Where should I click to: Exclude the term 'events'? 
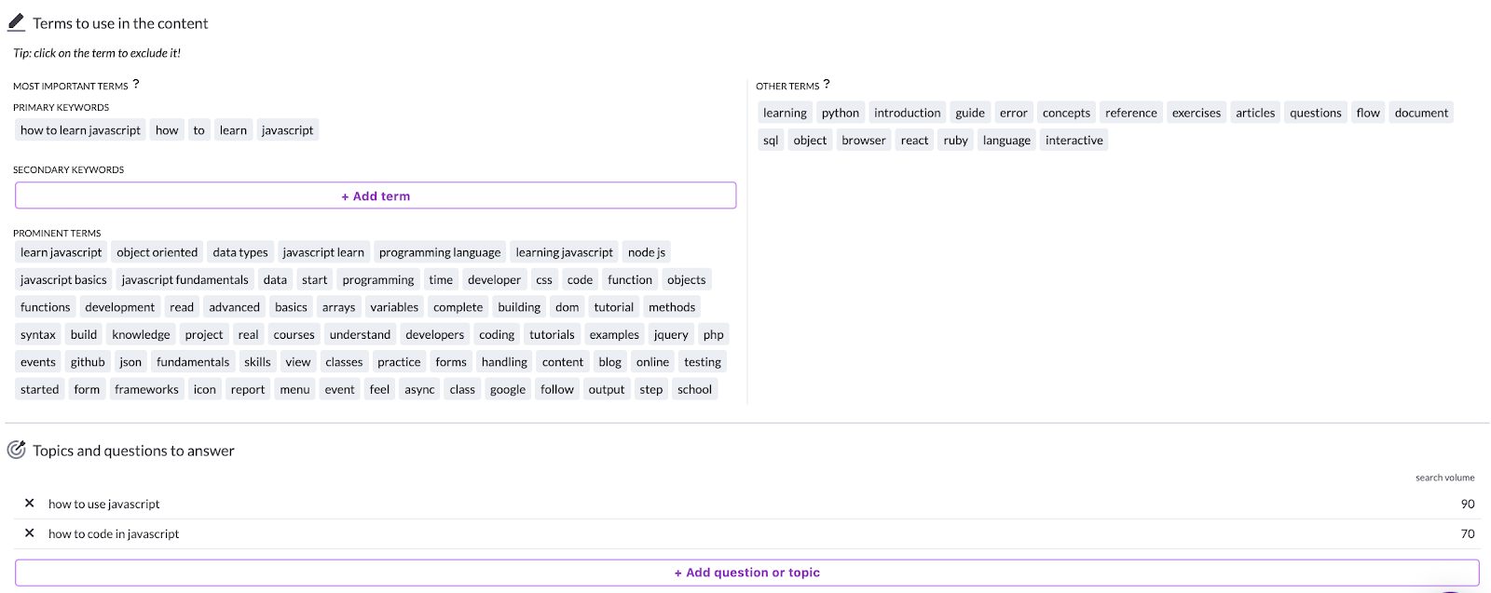click(x=38, y=362)
